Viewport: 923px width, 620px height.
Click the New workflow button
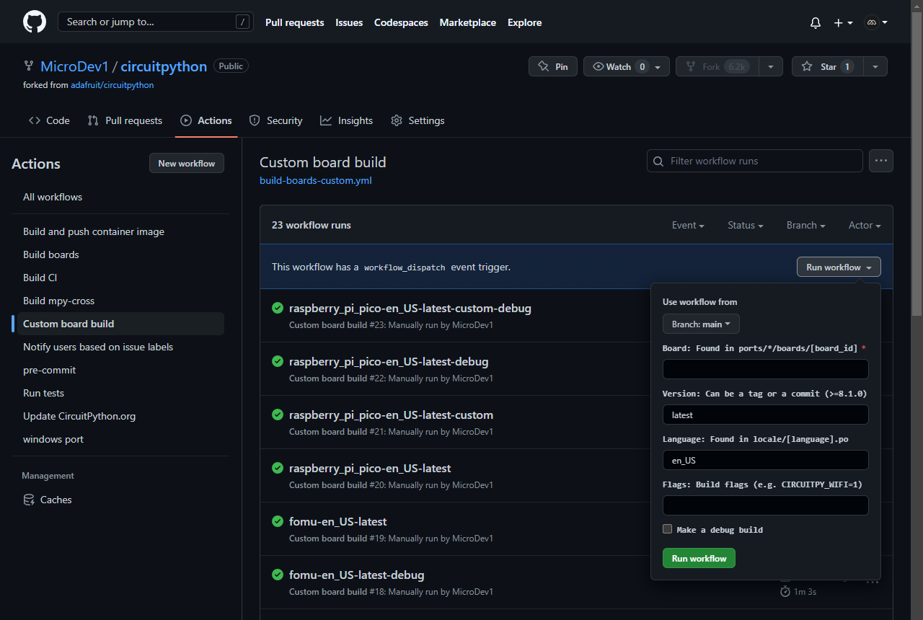pos(187,163)
